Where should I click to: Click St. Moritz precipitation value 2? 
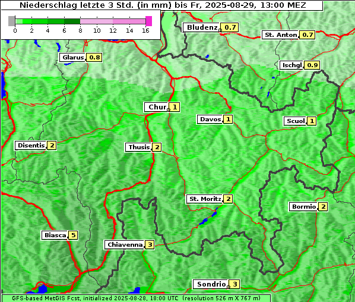[x=228, y=199]
